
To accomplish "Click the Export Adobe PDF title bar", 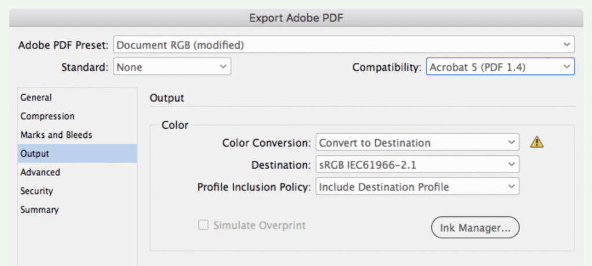I will tap(296, 18).
